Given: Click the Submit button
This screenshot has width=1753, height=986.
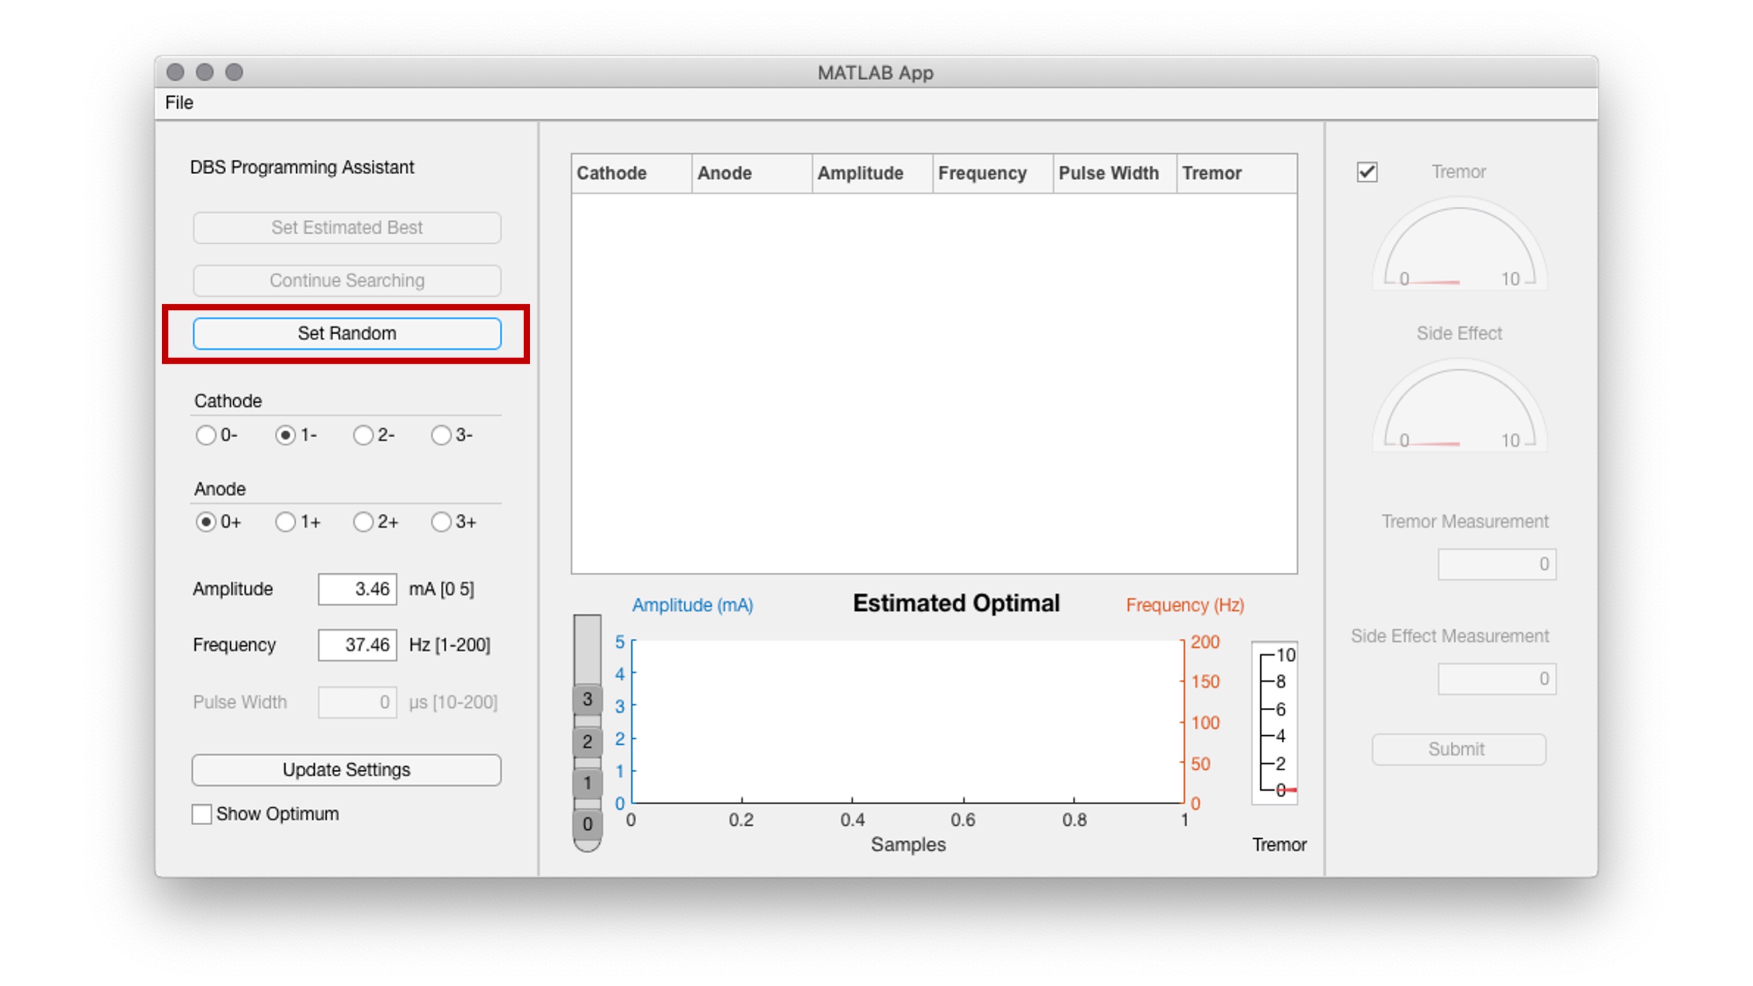Looking at the screenshot, I should (1458, 749).
